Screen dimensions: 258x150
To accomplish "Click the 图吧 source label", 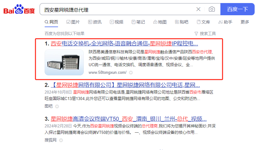I will click(49, 106).
